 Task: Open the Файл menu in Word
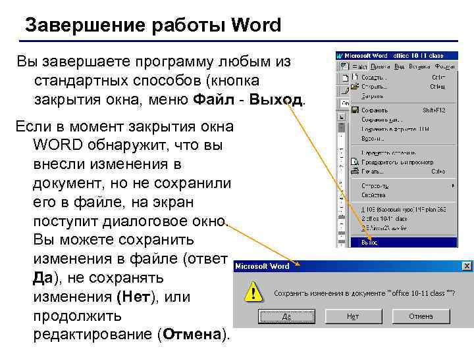tap(359, 66)
